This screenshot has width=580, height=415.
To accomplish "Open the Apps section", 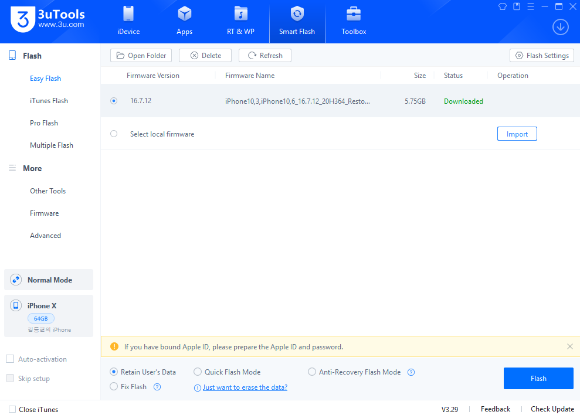I will point(185,21).
